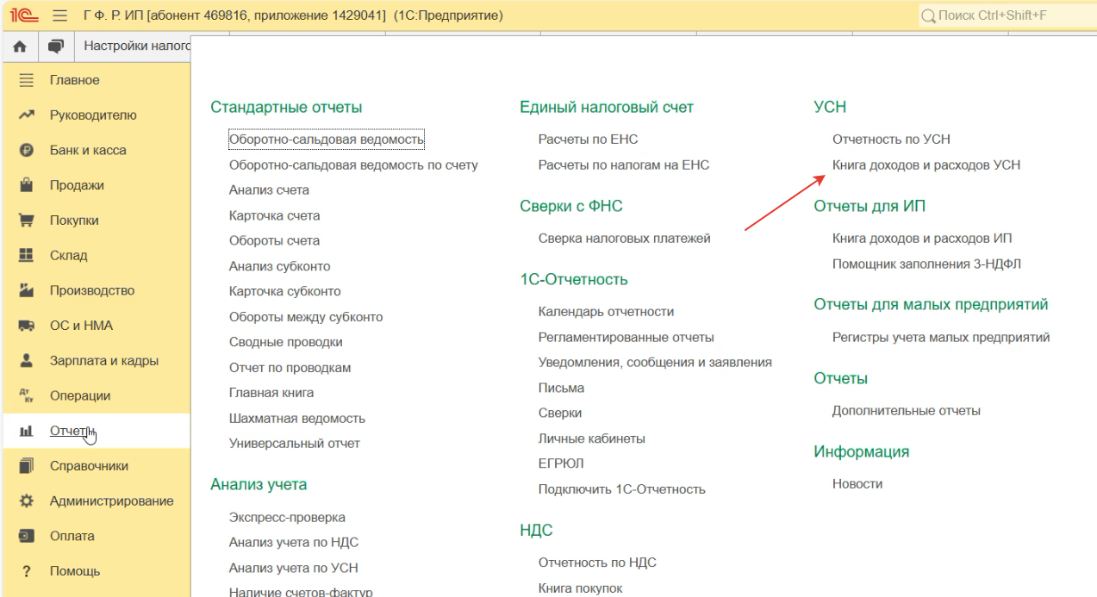Open the discussions chat bubble icon

pos(57,47)
